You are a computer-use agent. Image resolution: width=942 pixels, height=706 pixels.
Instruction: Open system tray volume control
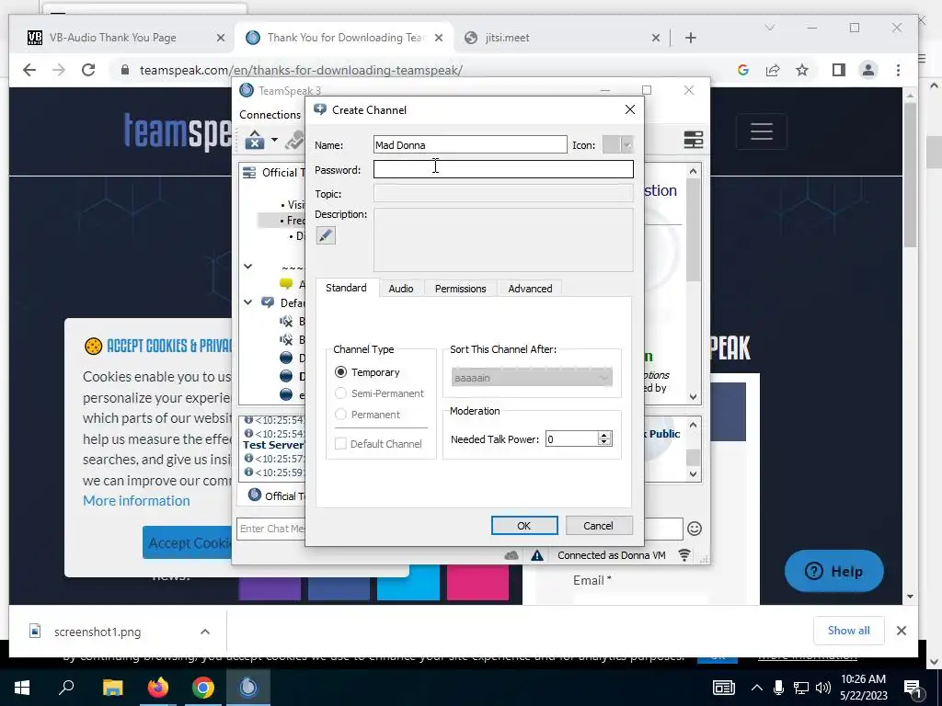click(x=823, y=688)
